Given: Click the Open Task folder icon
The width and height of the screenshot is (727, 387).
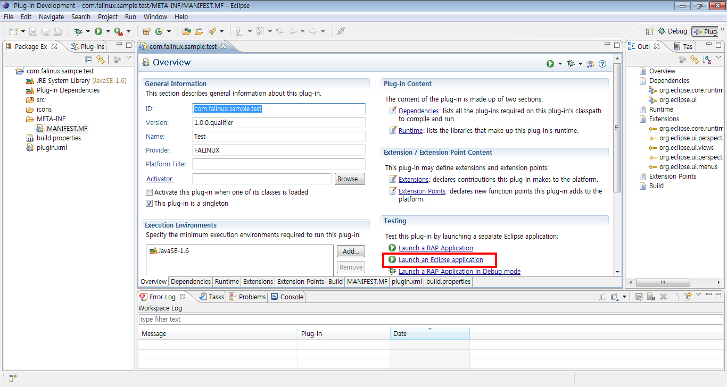Looking at the screenshot, I should [x=199, y=31].
